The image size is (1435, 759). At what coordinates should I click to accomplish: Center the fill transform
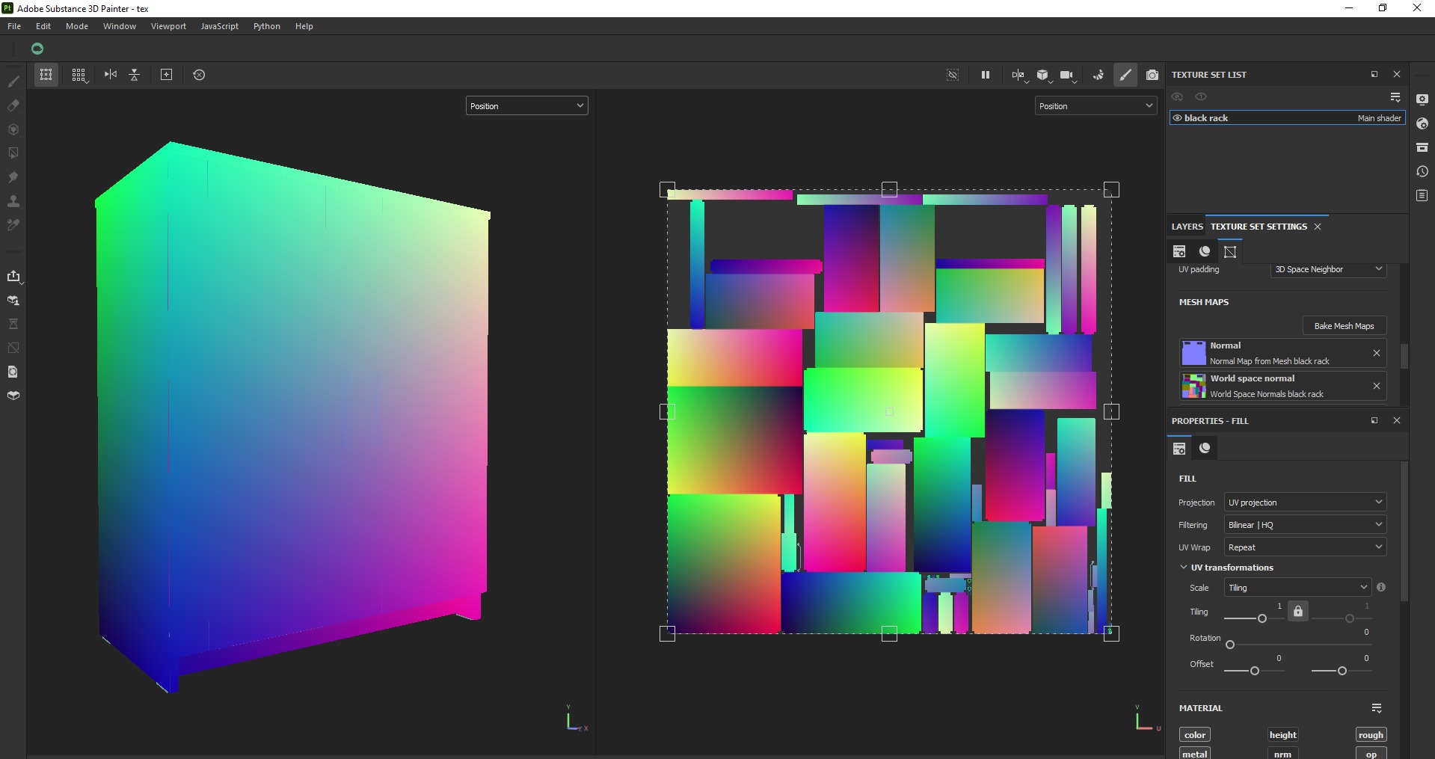(167, 75)
